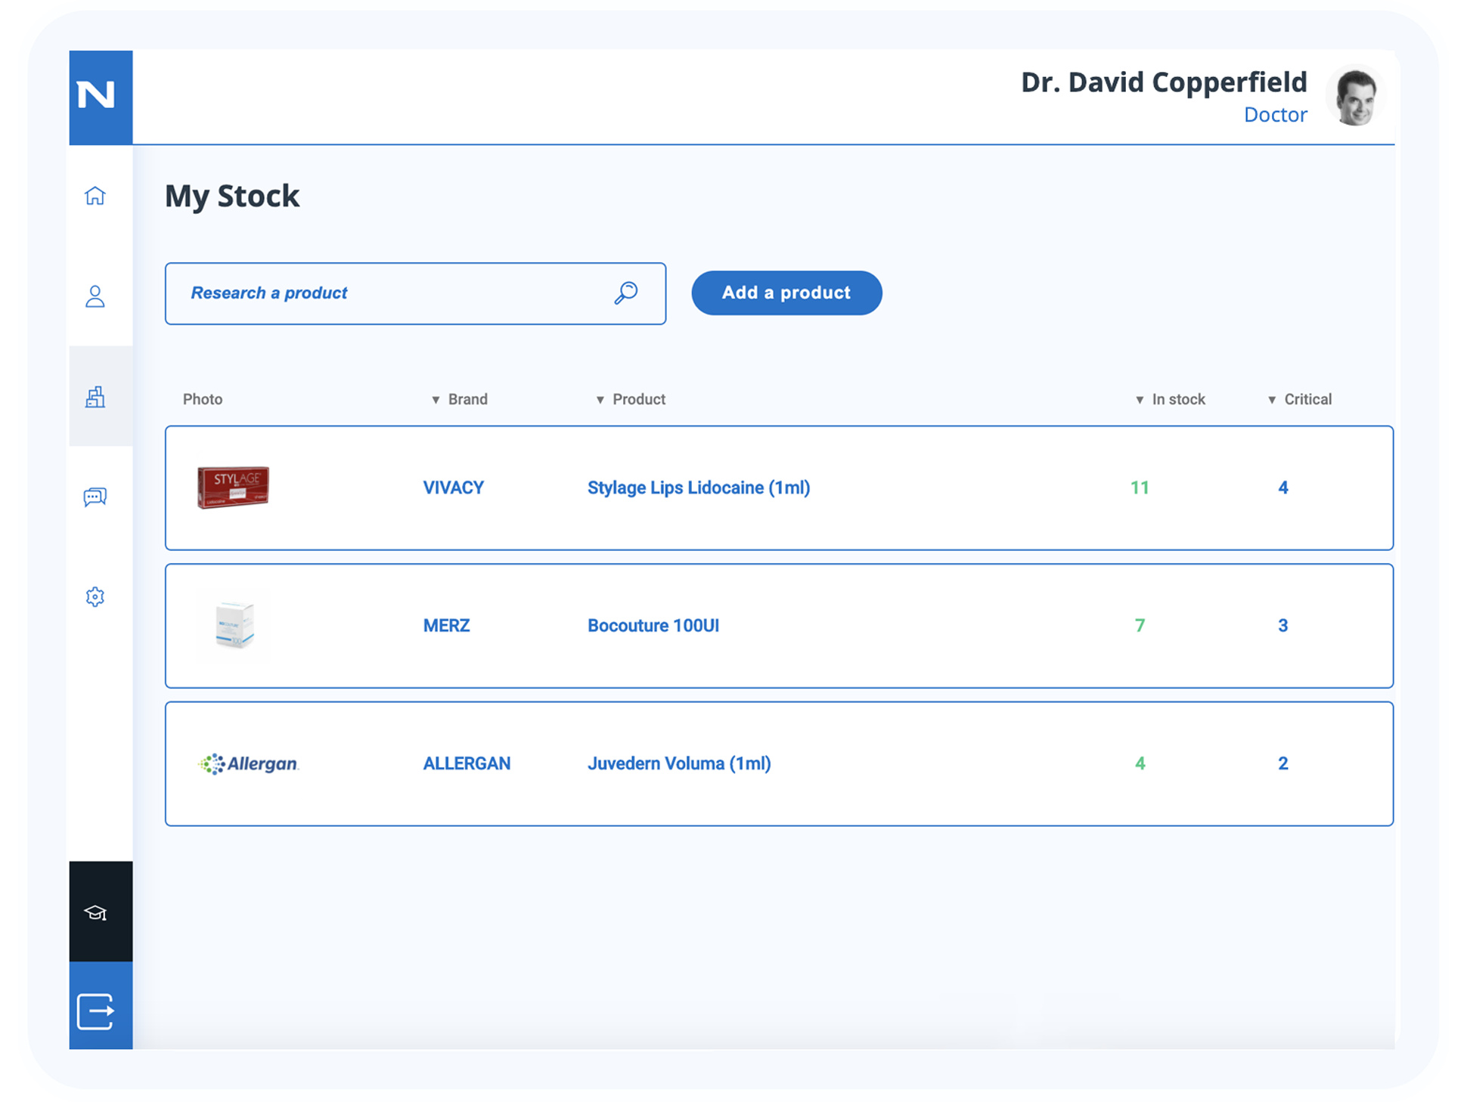The height and width of the screenshot is (1102, 1467).
Task: Click critical value 2 for Juvedern
Action: [x=1283, y=763]
